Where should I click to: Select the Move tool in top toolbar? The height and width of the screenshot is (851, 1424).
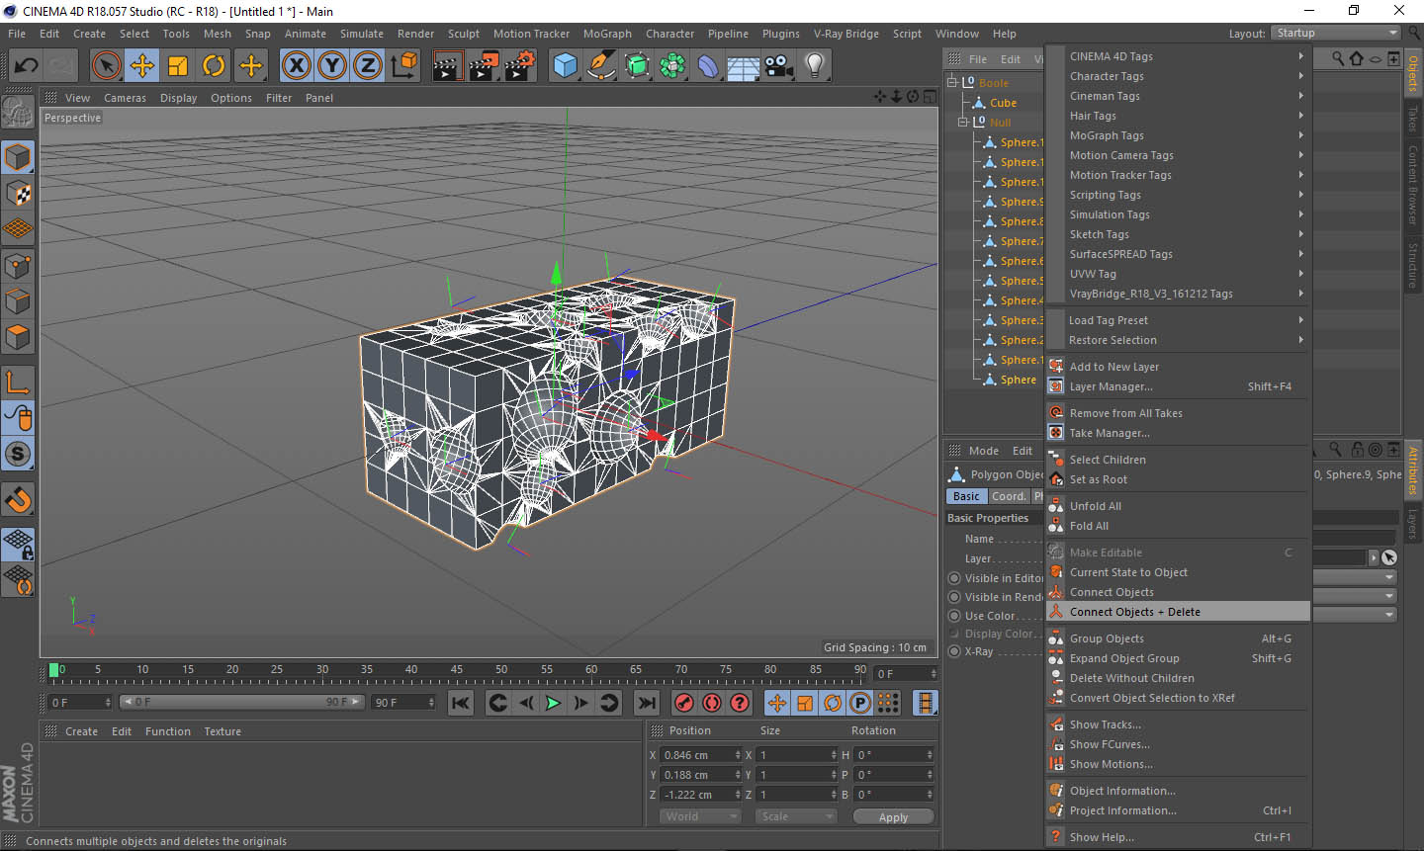[142, 66]
